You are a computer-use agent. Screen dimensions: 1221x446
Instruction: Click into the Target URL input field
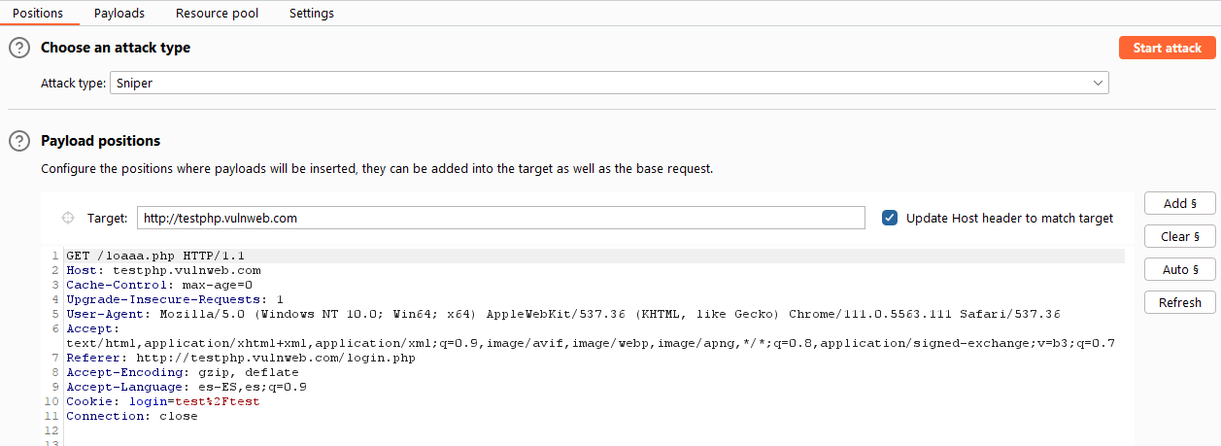(x=501, y=218)
